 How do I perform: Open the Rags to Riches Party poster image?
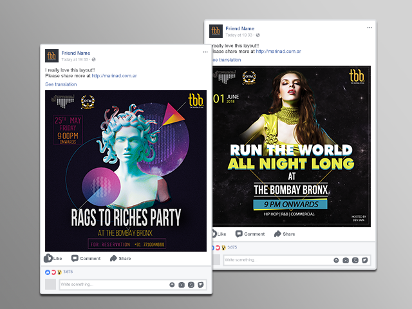(126, 171)
